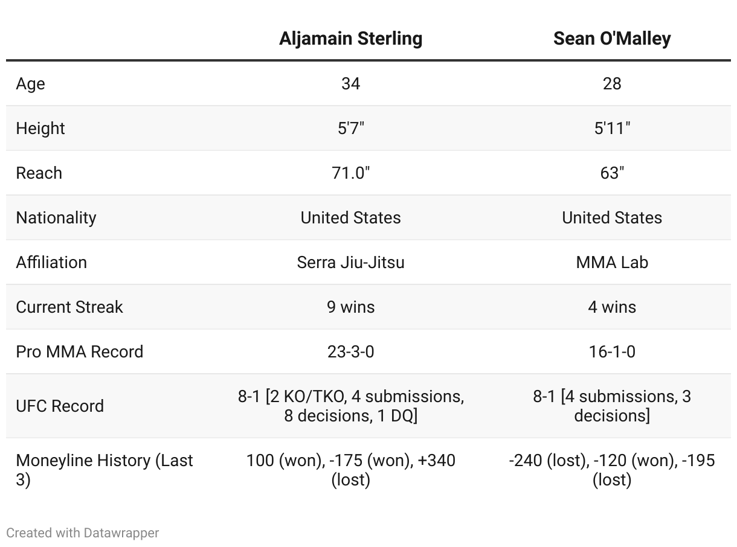Click the Reach row label
The height and width of the screenshot is (547, 737).
click(39, 173)
